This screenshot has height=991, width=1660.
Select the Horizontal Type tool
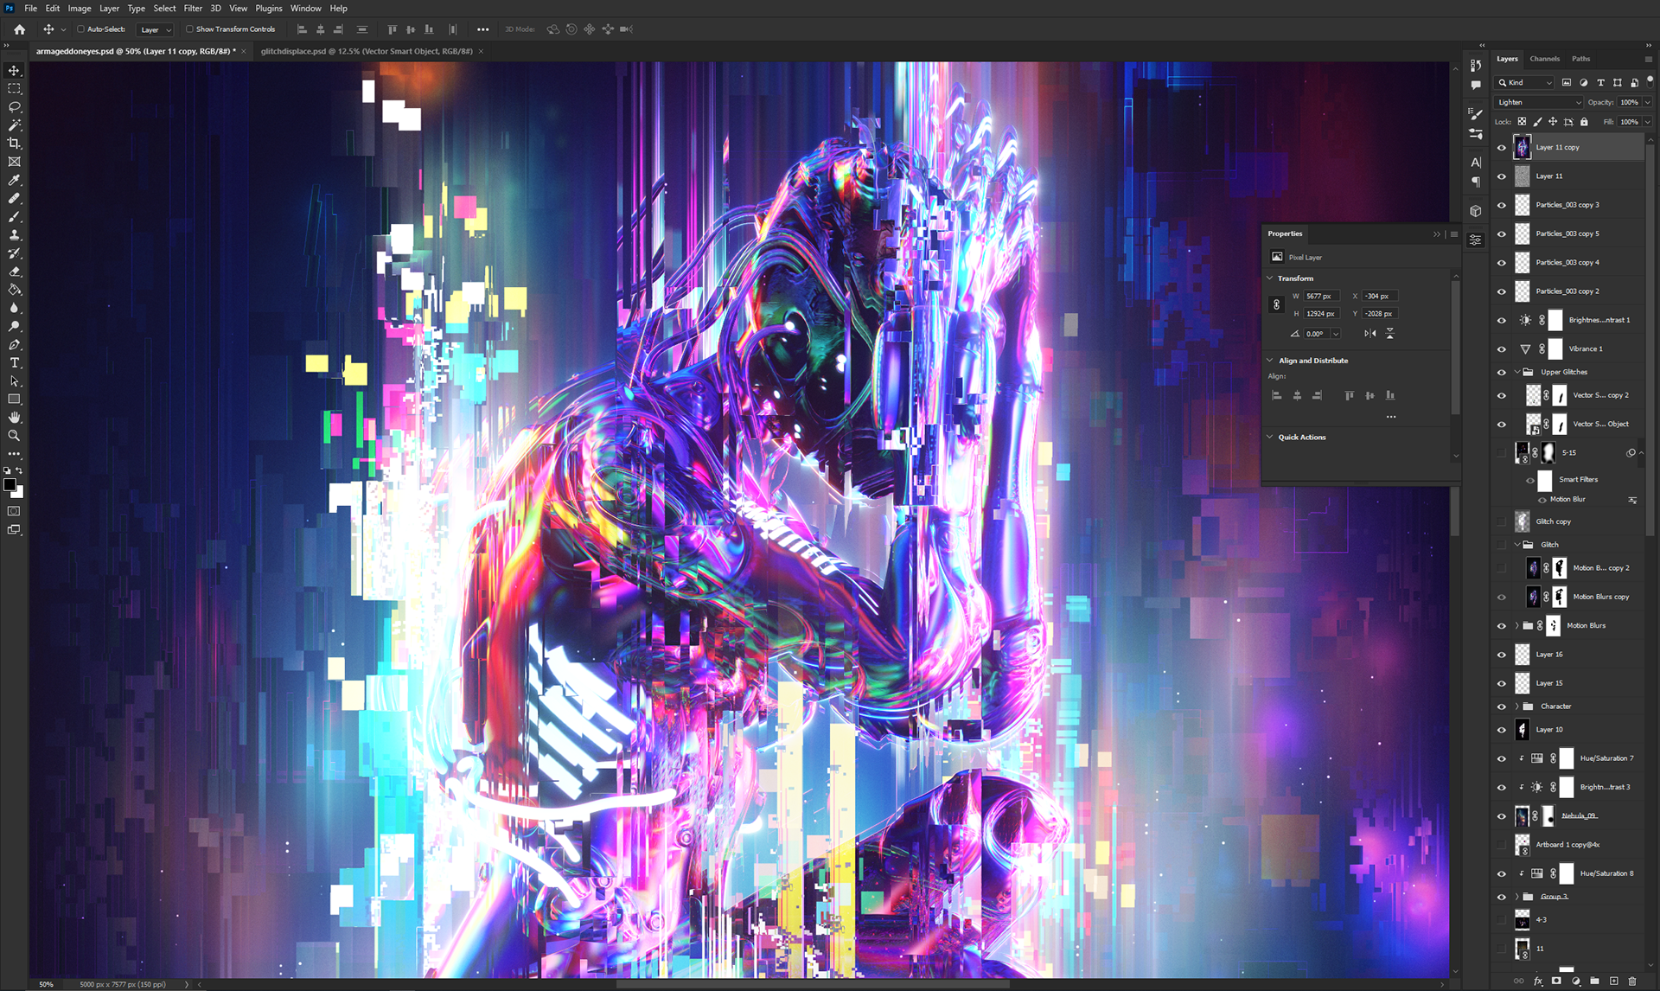[x=14, y=362]
